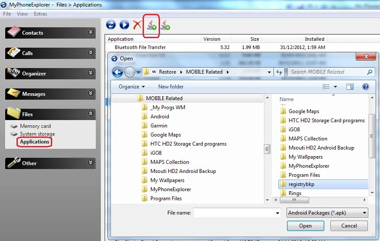The width and height of the screenshot is (380, 241).
Task: Select Memory card under Files
Action: pos(35,126)
